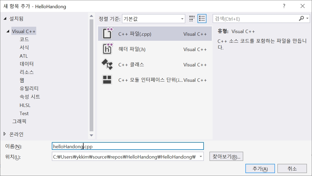Open the 위치 path dropdown
Screen dimensions: 312x176
coord(201,157)
